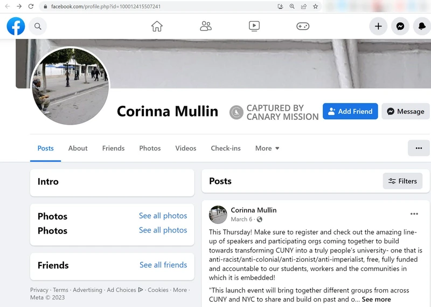Open Corinna Mullin's profile picture

71,86
